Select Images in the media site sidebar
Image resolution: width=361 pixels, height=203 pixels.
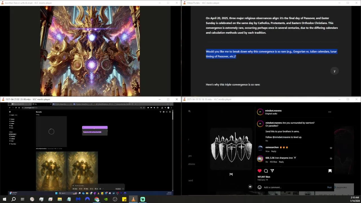(12, 121)
